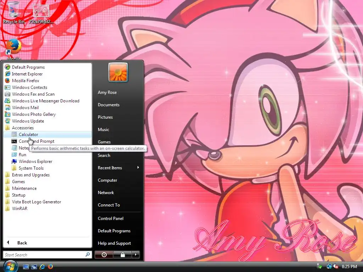Click the green tray icon left of network

(x=319, y=266)
